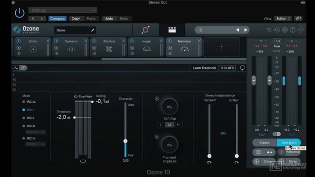Click the plugin link chain icon
315x177 pixels.
click(x=298, y=19)
